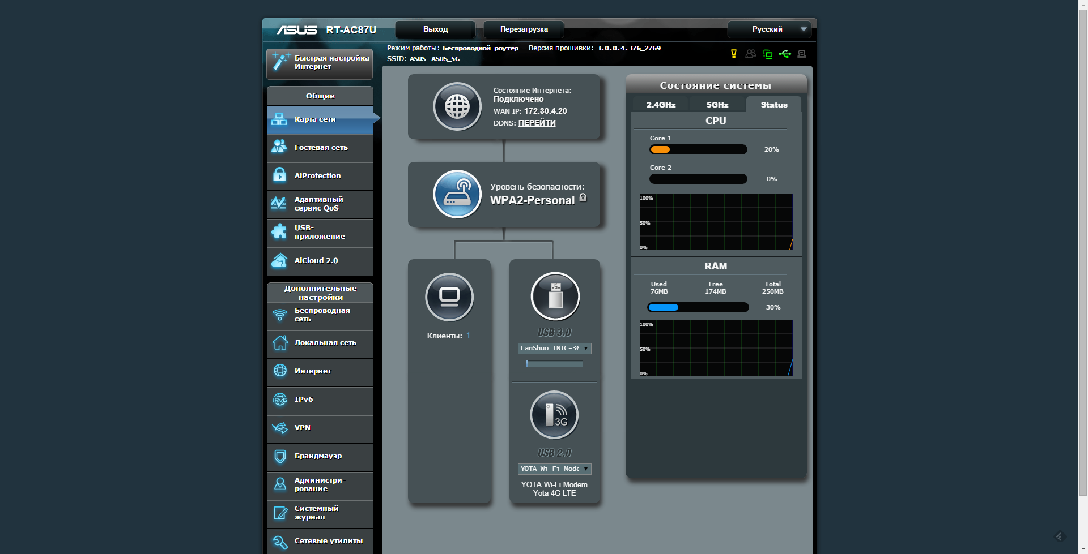Click the printer status icon

tap(802, 54)
